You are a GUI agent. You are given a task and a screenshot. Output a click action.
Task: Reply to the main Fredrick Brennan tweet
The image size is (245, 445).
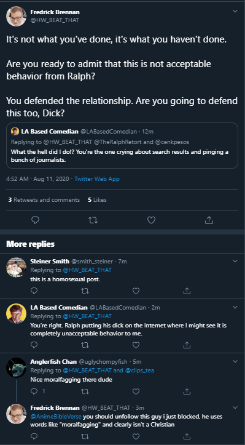click(35, 220)
